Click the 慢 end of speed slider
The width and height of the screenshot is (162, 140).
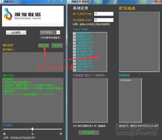pyautogui.click(x=4, y=134)
